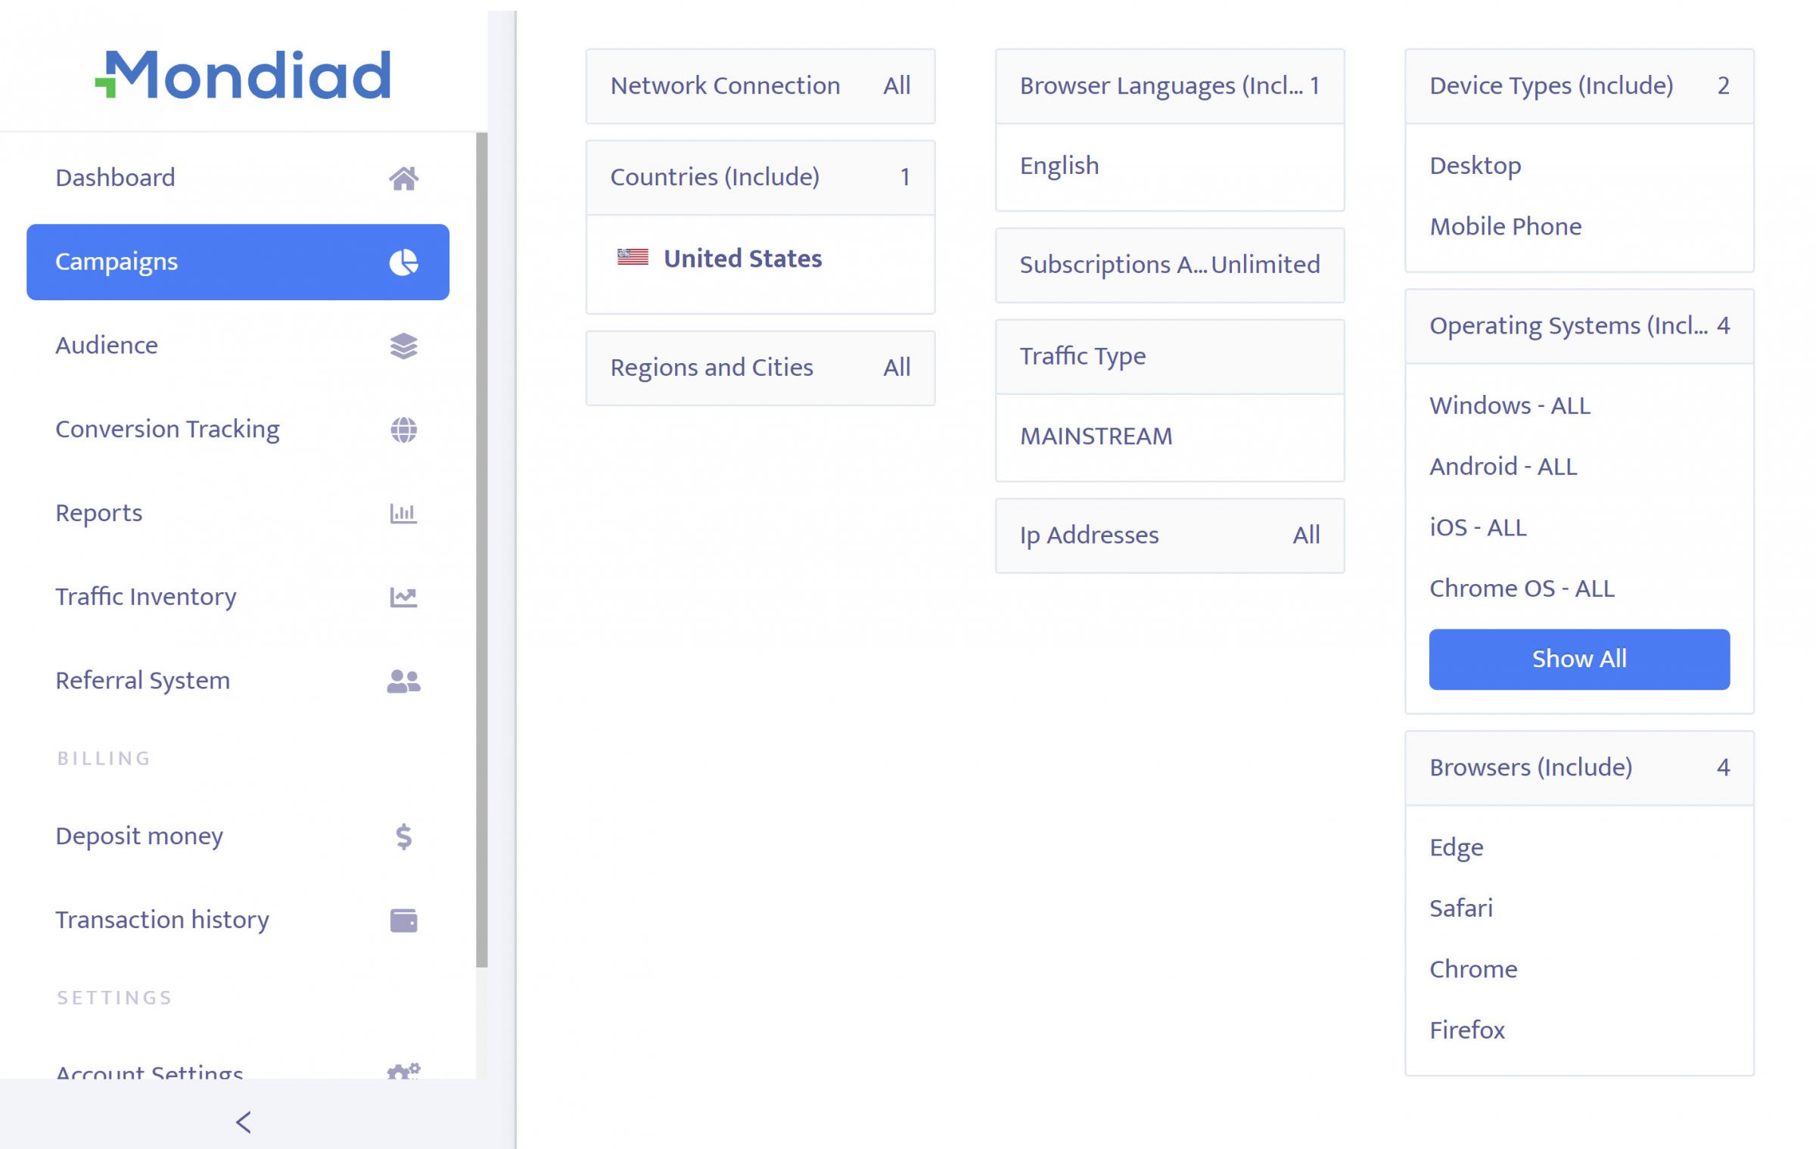Image resolution: width=1816 pixels, height=1149 pixels.
Task: Click the Browsers (Include) header
Action: click(1579, 768)
